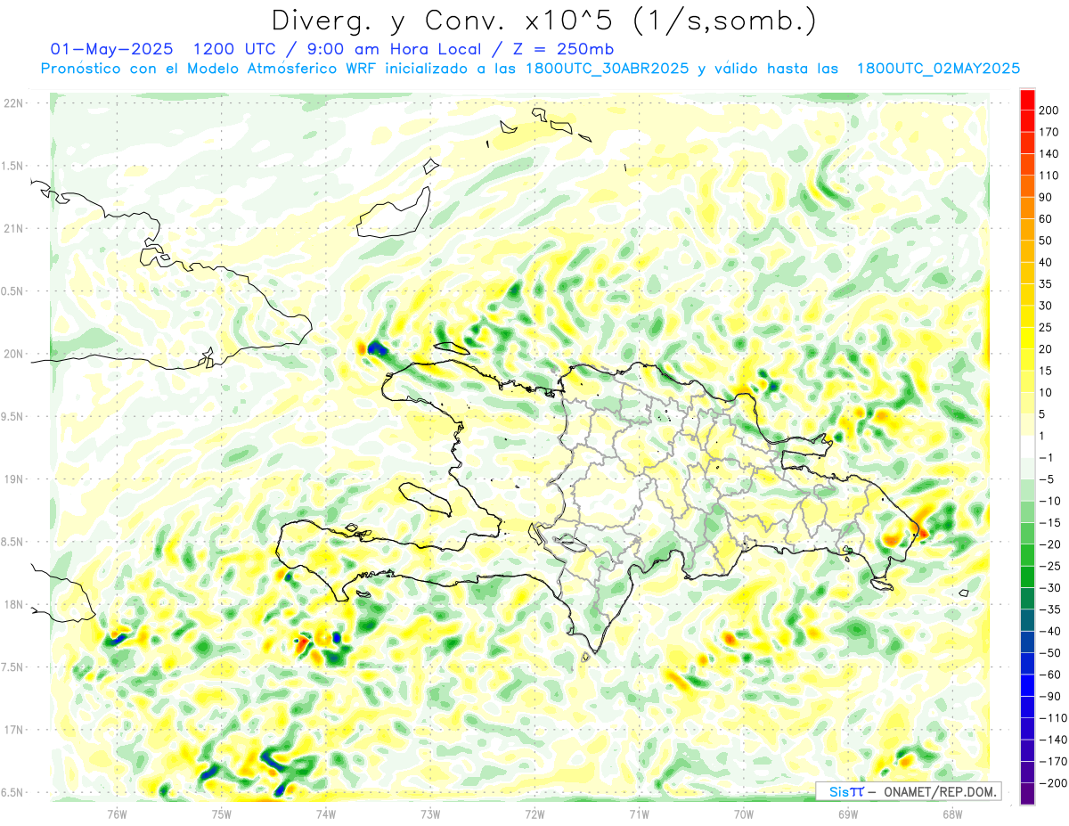Click the axis label '9.5N'
Image resolution: width=1069 pixels, height=826 pixels.
tap(12, 416)
